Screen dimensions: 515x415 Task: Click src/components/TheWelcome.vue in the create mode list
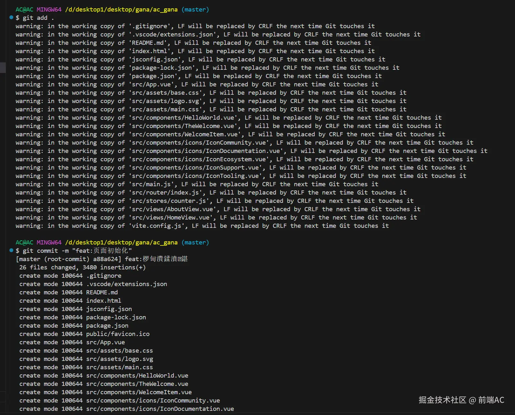click(x=137, y=384)
